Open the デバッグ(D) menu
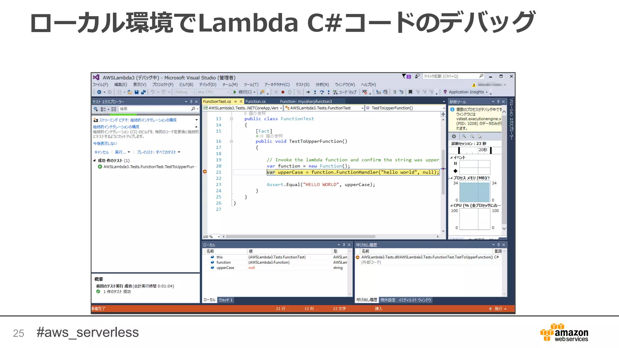The height and width of the screenshot is (348, 619). (x=208, y=85)
